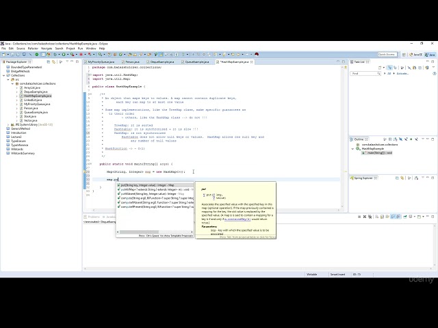Switch to the Java EE perspective
438x328 pixels.
[415, 55]
